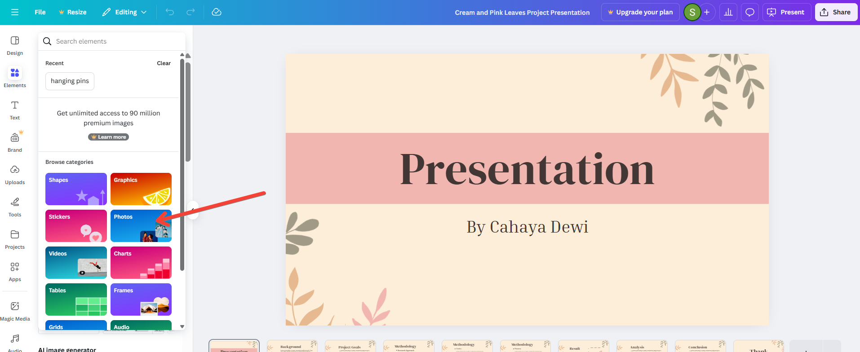Click the elements panel scrollbar down arrow
860x352 pixels.
click(x=182, y=327)
